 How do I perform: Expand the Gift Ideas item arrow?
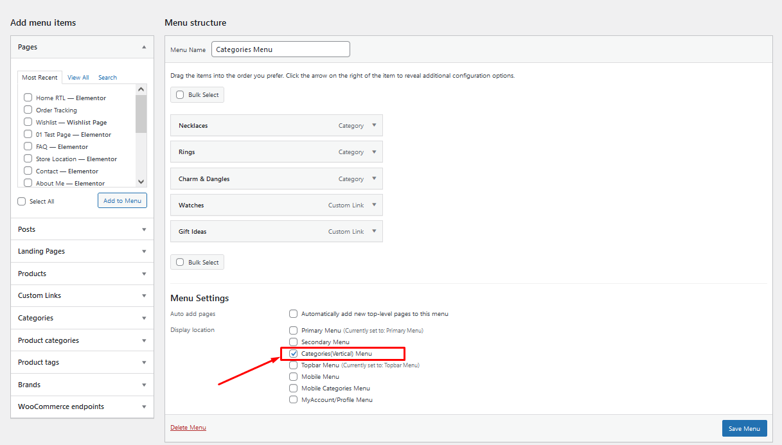point(374,231)
